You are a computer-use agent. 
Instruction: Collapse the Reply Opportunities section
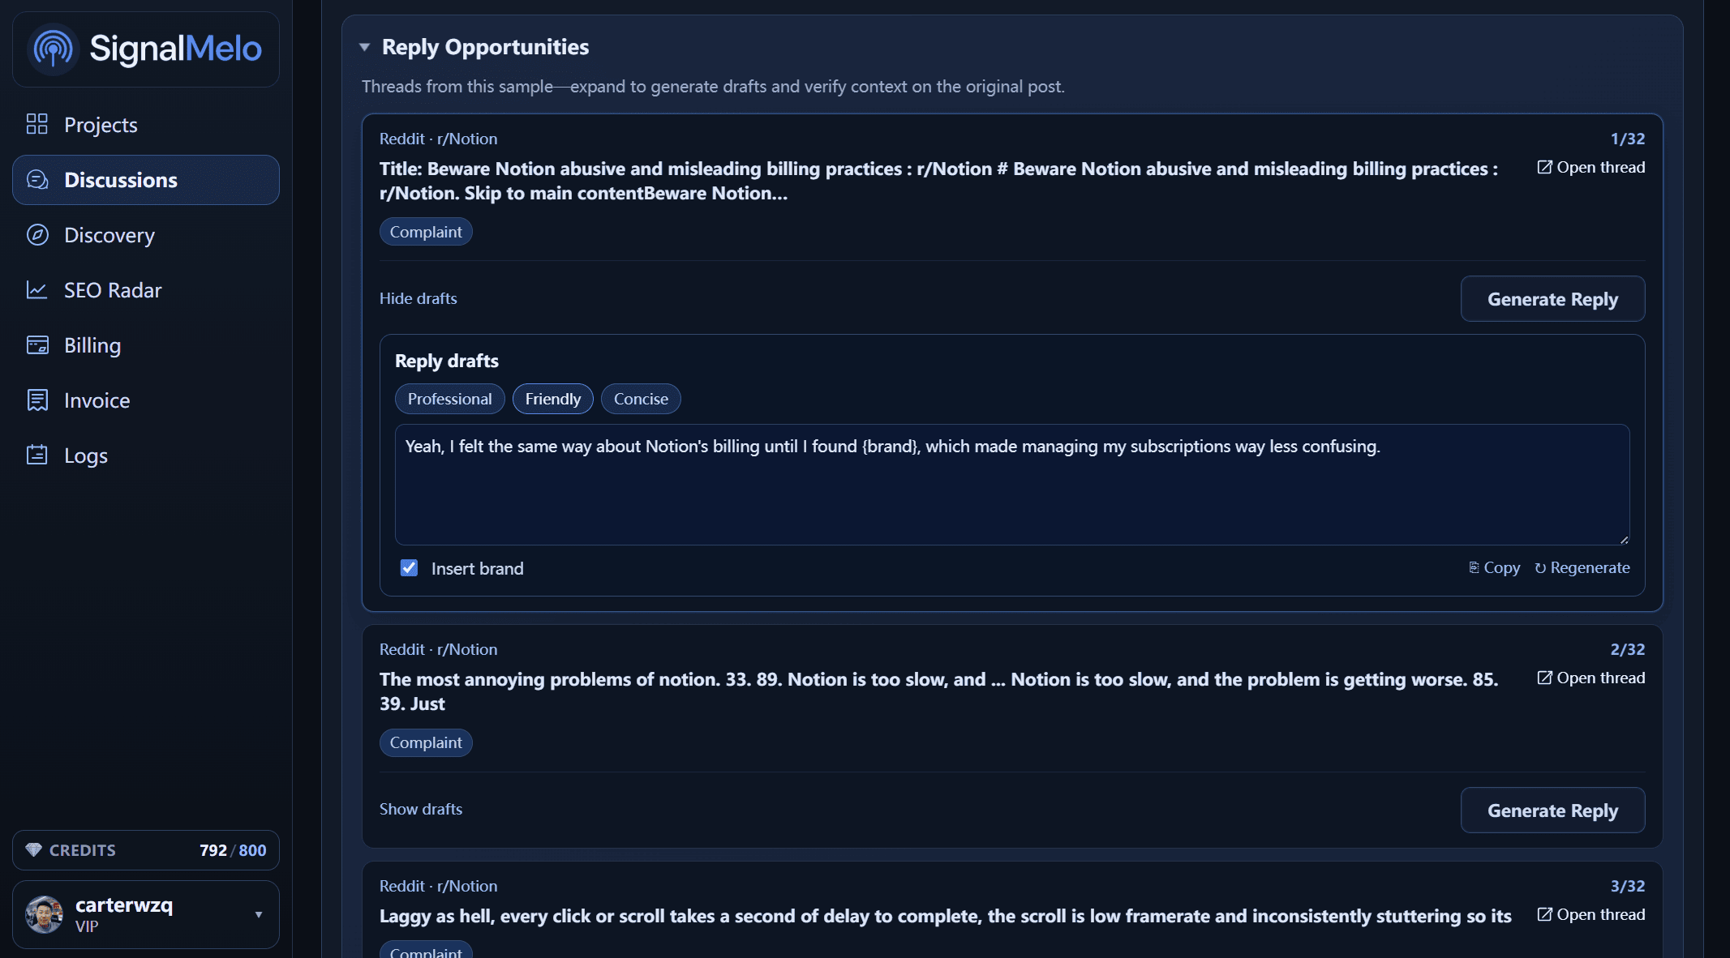(x=365, y=47)
